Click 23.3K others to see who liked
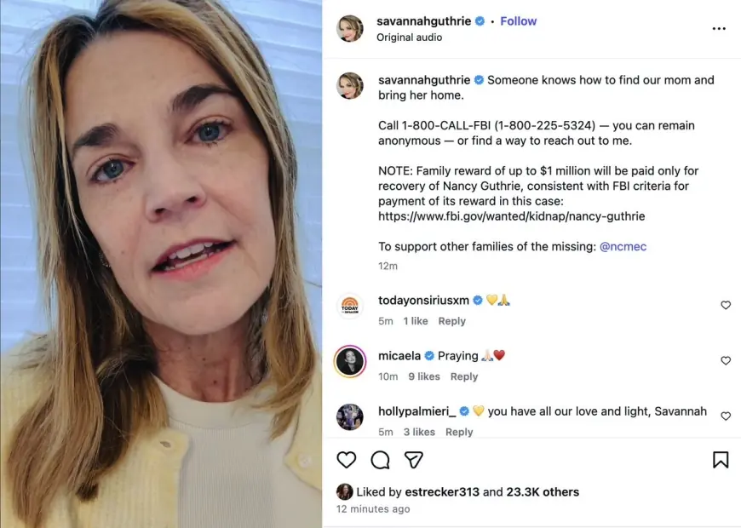 545,491
